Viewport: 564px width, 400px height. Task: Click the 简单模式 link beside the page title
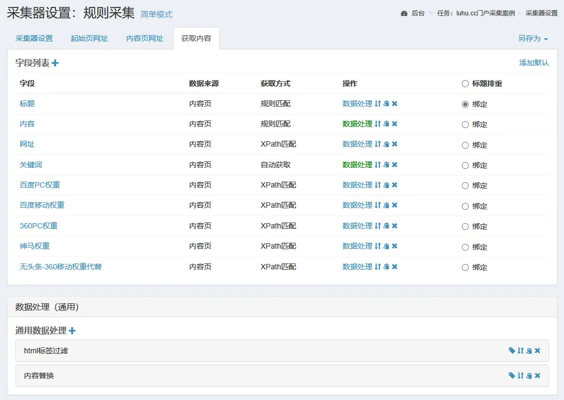(x=156, y=14)
